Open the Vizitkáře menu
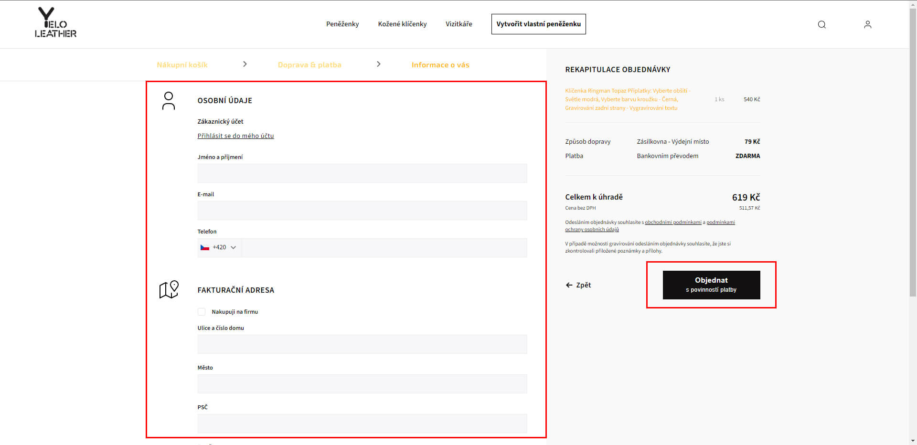The height and width of the screenshot is (445, 917). tap(458, 24)
